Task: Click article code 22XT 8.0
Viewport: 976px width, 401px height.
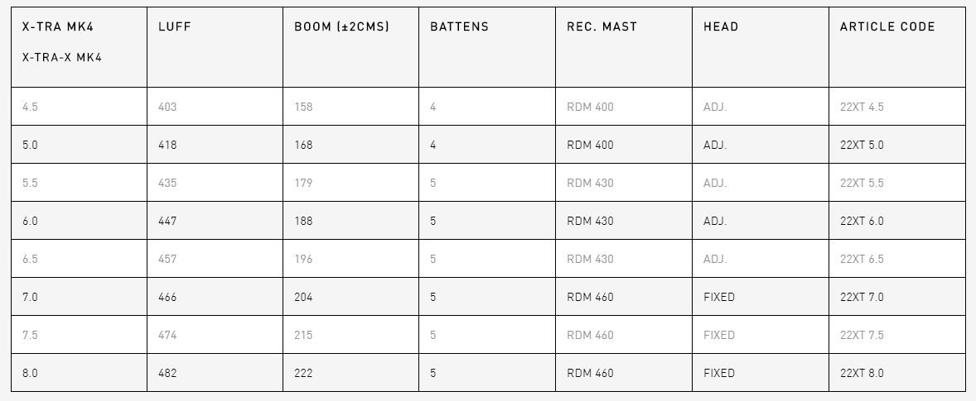Action: (x=862, y=373)
